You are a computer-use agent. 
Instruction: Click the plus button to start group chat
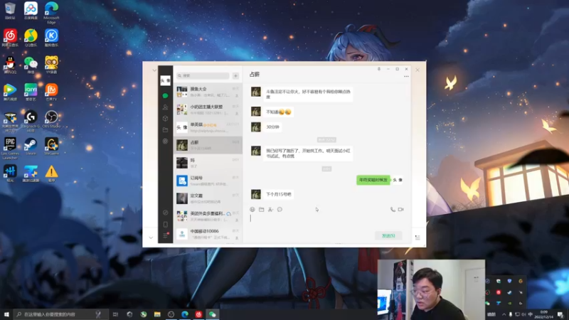point(235,75)
